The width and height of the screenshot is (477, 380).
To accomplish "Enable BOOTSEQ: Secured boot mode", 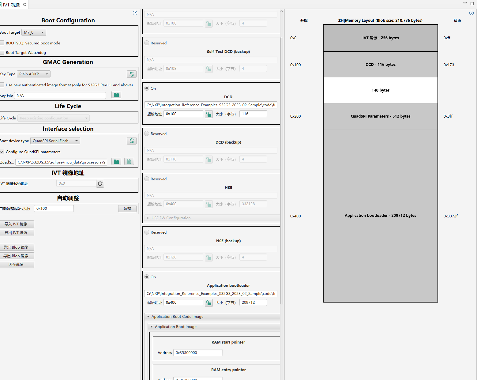I will point(2,43).
